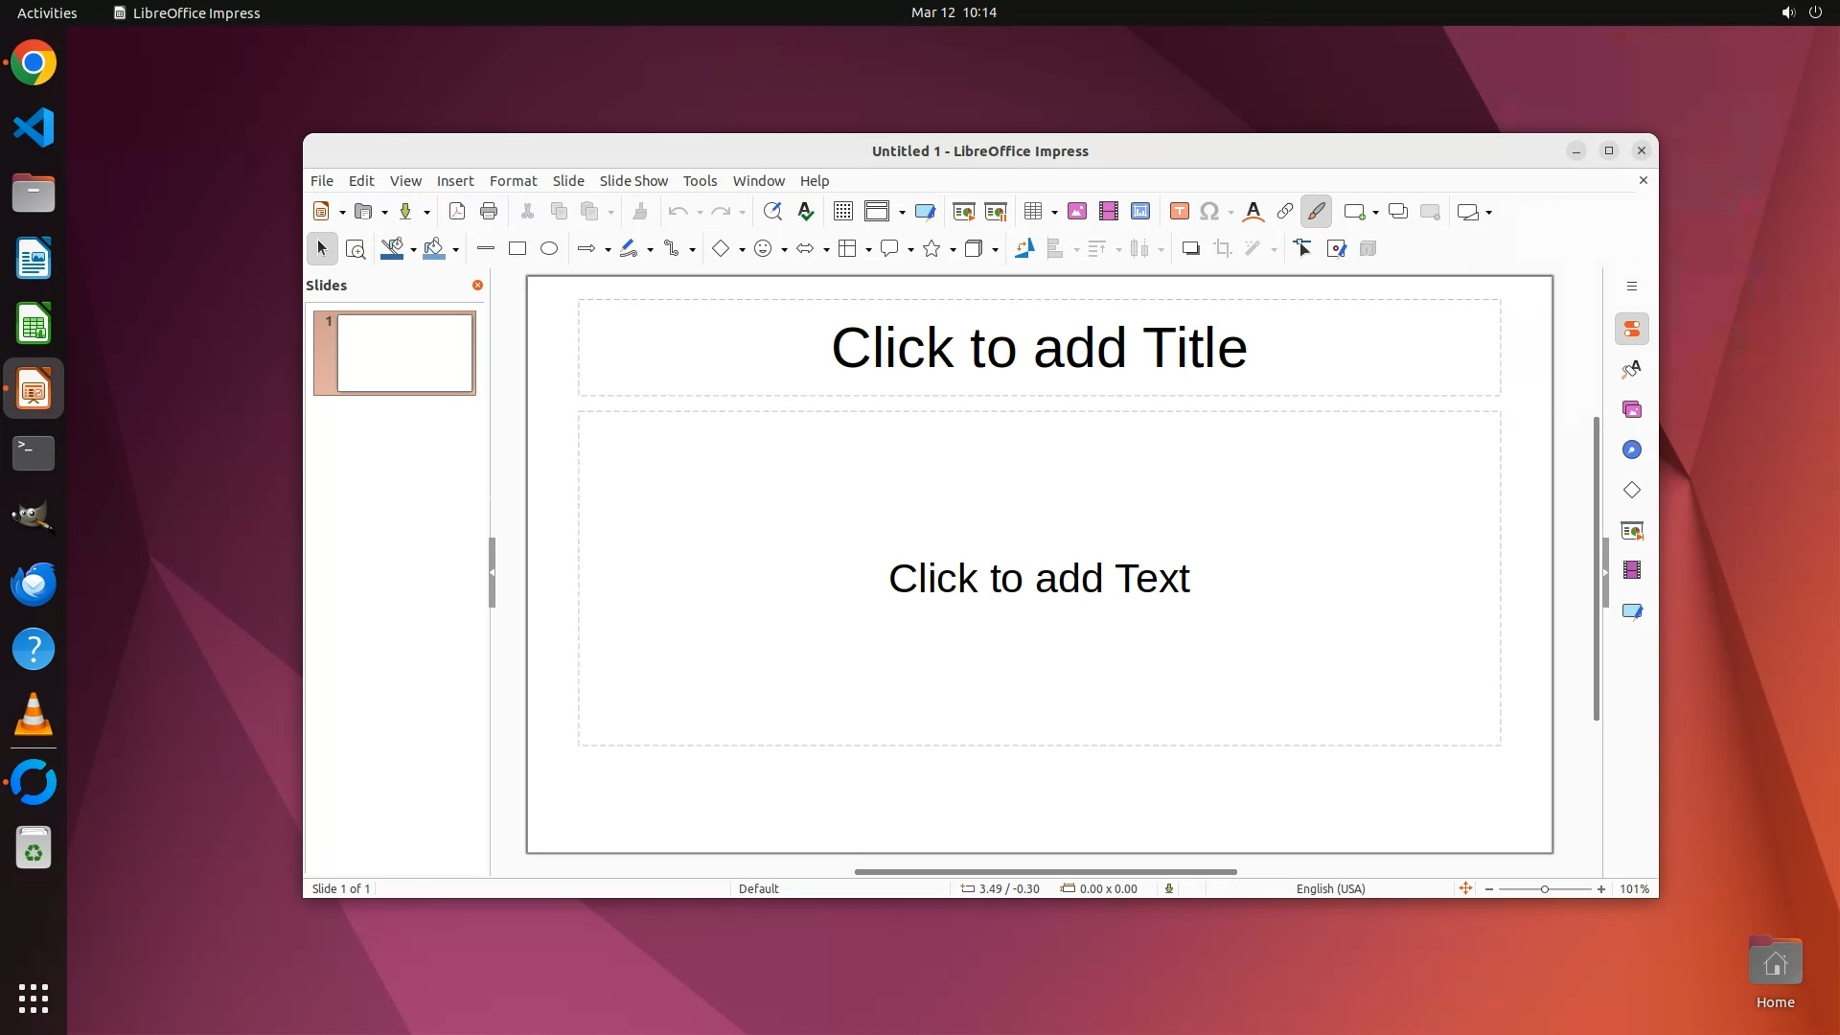Open the Gallery sidebar panel
This screenshot has height=1035, width=1840.
tap(1632, 410)
